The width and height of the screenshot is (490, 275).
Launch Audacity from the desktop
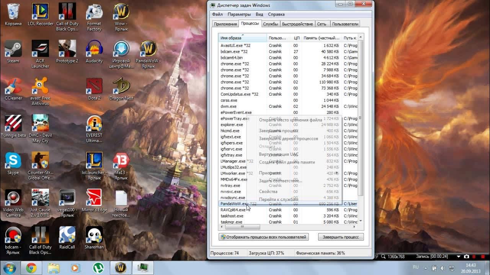click(94, 52)
